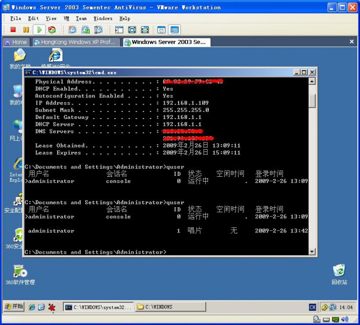Switch to HongKong Windows XP tab

(76, 42)
